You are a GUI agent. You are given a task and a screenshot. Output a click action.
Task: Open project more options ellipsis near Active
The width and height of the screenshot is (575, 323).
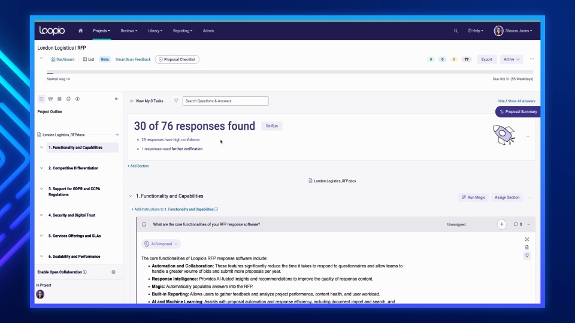click(532, 59)
